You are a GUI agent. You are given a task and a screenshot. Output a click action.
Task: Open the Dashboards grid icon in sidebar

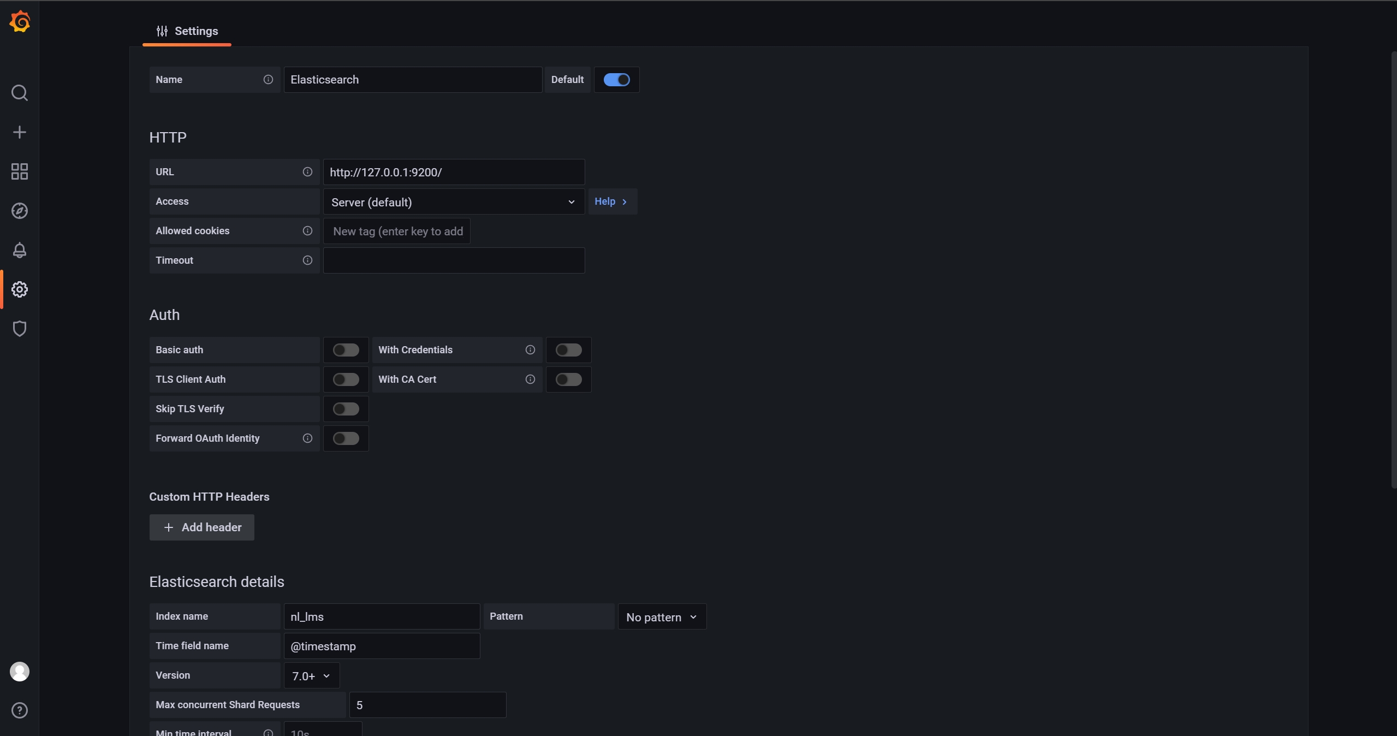[20, 171]
